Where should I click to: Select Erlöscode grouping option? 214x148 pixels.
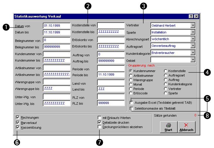click(131, 93)
